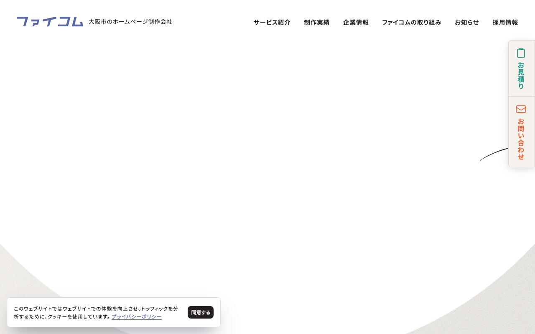Screen dimensions: 535x334
Task: Click the envelope icon above お問い合わせ
Action: pos(521,109)
